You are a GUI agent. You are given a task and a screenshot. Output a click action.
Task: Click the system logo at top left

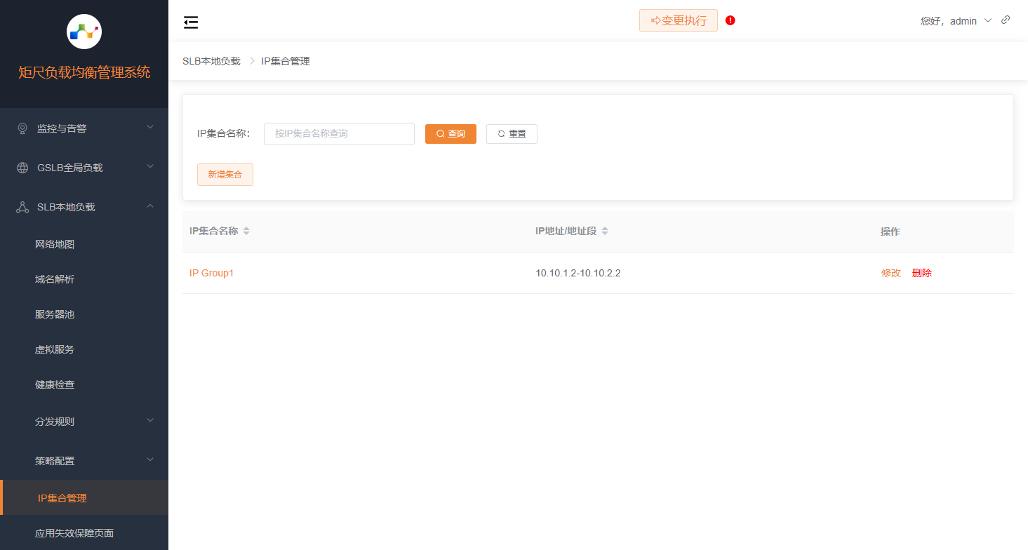click(84, 32)
